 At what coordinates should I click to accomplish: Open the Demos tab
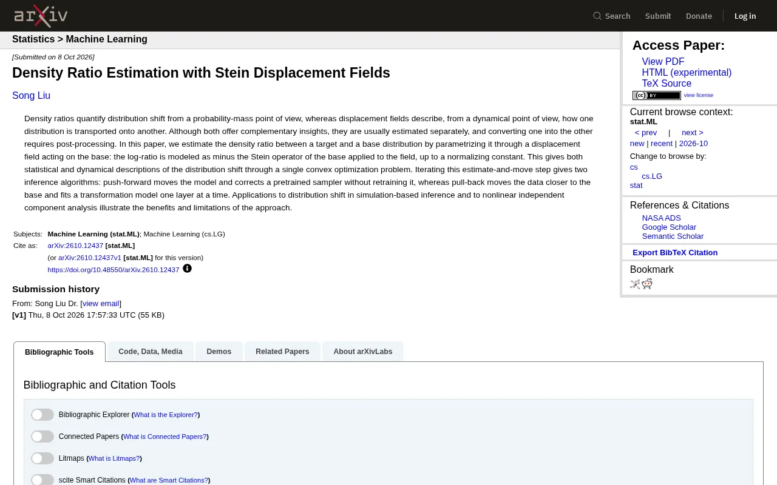tap(219, 352)
